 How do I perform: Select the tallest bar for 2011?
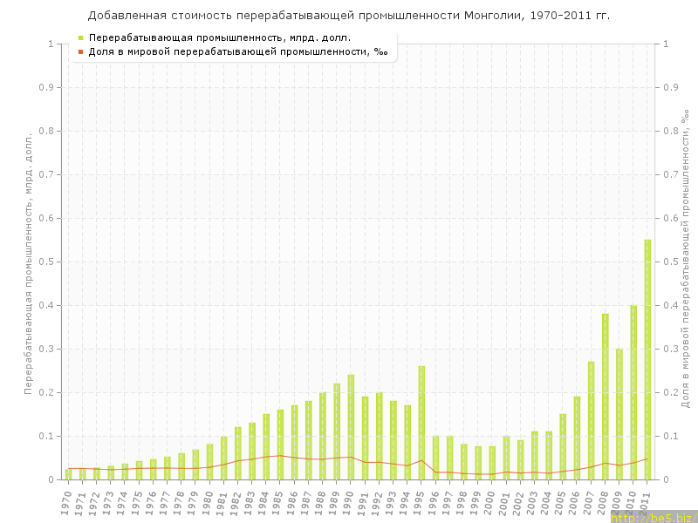[x=647, y=359]
